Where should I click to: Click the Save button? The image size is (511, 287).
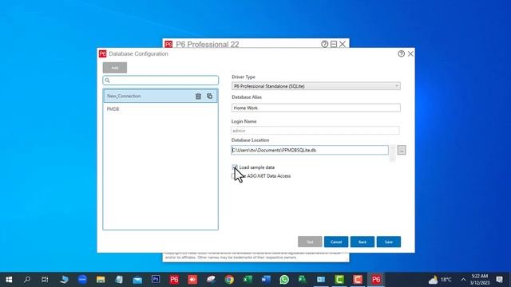pyautogui.click(x=389, y=242)
